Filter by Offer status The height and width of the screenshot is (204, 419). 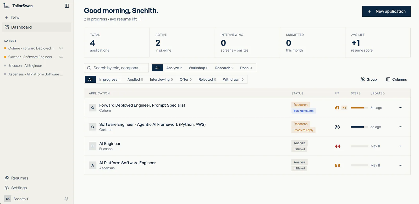pos(186,79)
